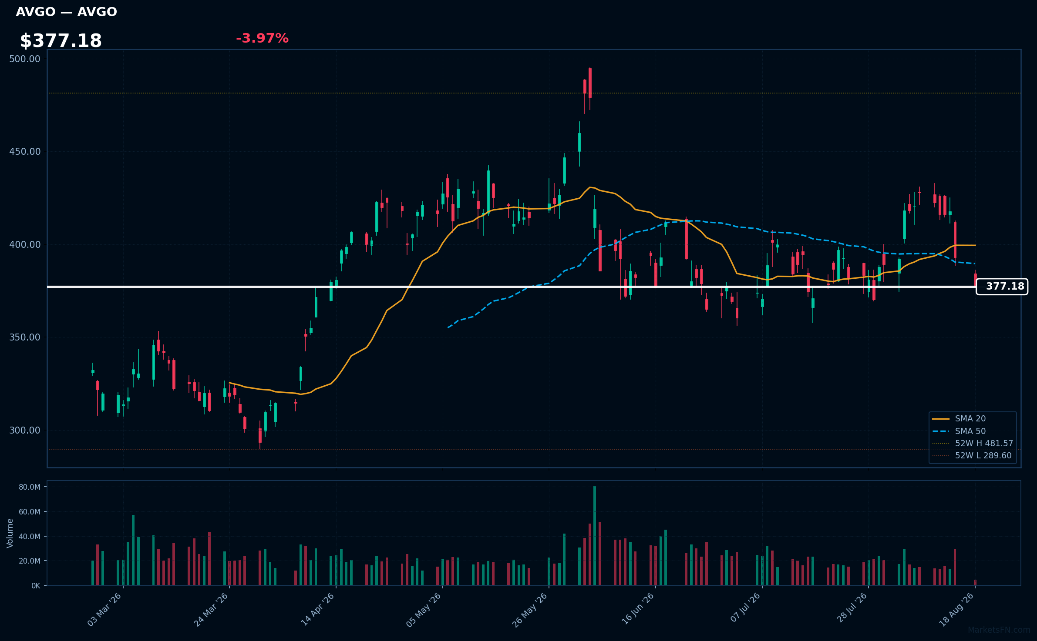Click the 450.00 price axis label

(x=25, y=152)
